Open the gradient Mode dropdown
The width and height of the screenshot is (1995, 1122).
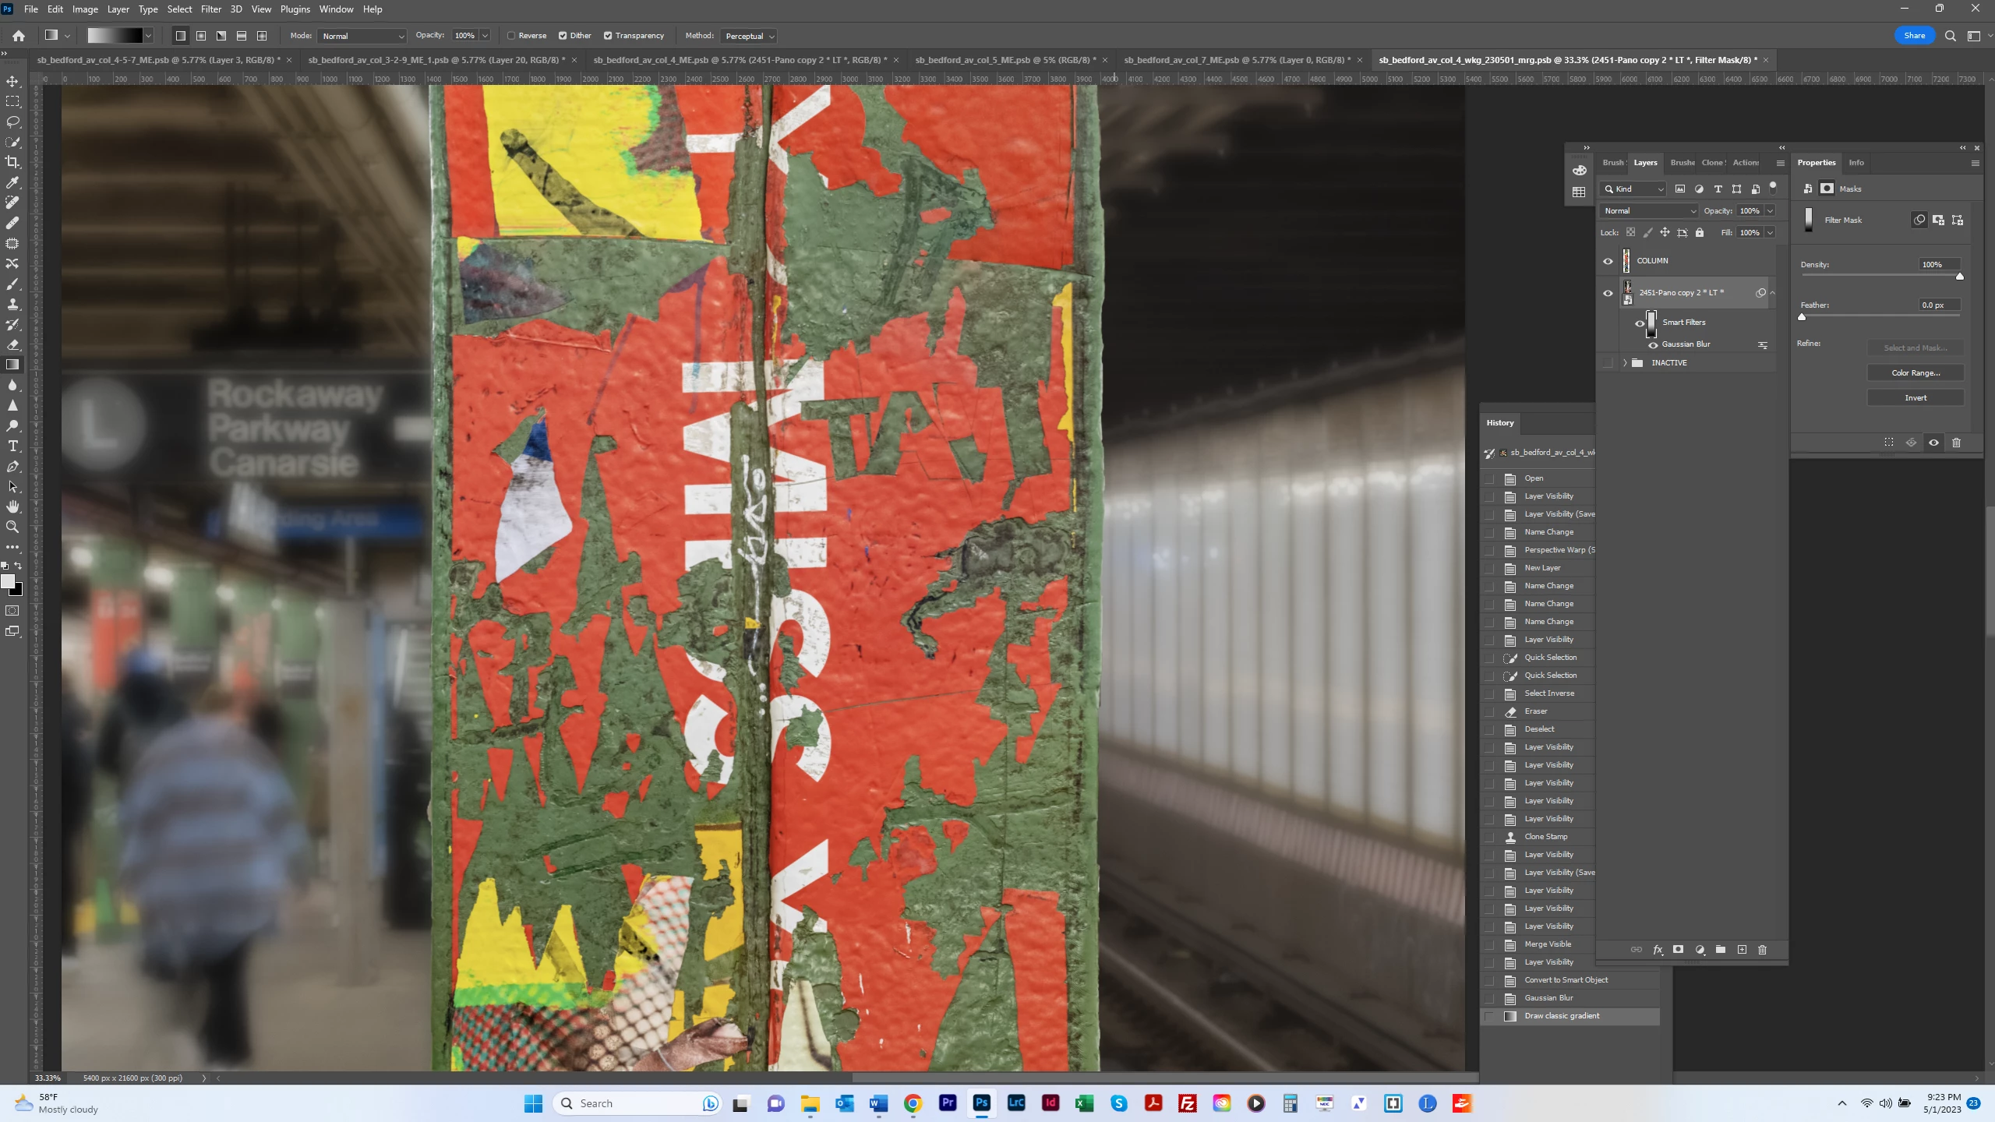click(x=363, y=36)
